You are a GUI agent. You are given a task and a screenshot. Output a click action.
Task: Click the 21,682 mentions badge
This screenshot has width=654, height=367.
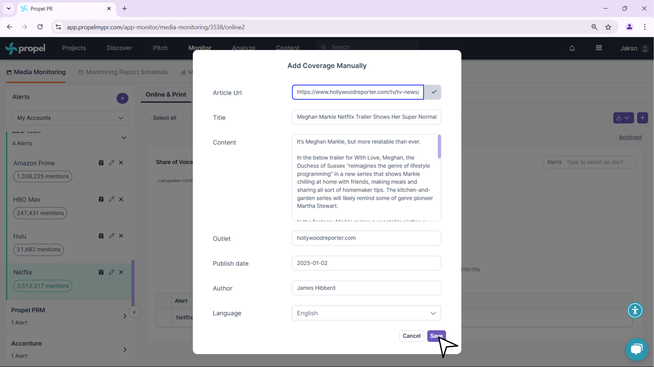click(x=38, y=249)
